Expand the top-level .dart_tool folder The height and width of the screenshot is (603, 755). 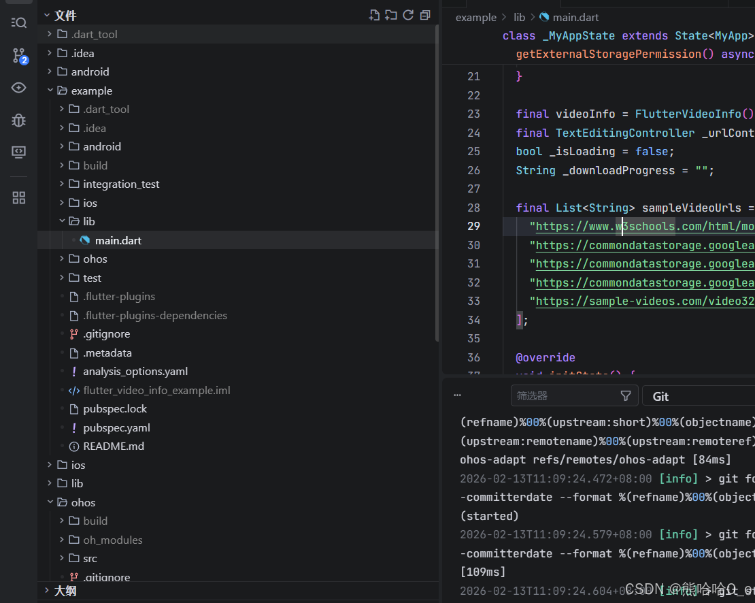coord(50,34)
